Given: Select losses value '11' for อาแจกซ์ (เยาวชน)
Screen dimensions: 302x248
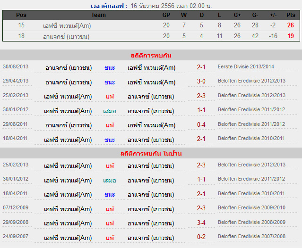Looking at the screenshot, I should [219, 36].
